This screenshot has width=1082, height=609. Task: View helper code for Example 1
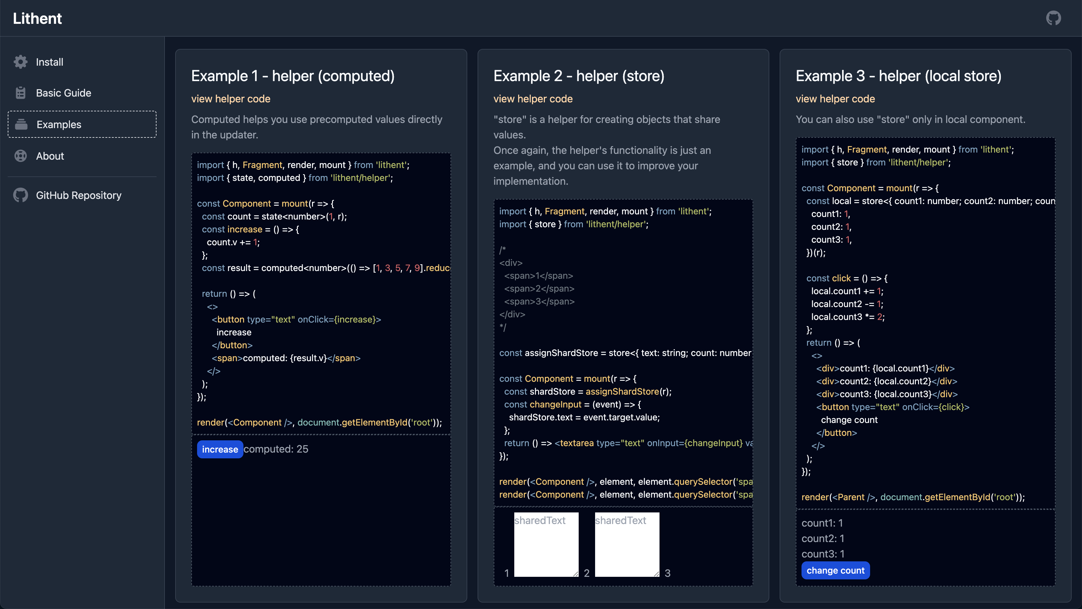point(231,98)
